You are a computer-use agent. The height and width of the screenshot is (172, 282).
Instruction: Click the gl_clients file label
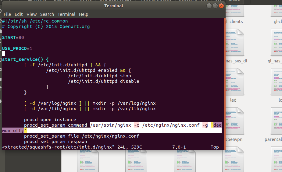(234, 22)
